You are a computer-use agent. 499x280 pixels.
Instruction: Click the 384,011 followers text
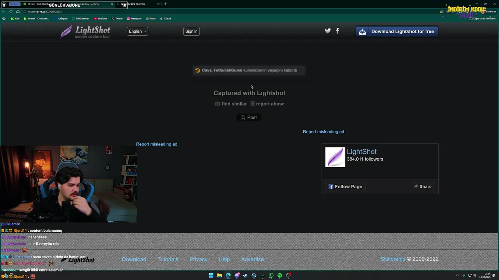coord(365,159)
